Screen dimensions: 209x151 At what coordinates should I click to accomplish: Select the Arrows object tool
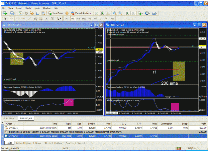tap(58, 19)
